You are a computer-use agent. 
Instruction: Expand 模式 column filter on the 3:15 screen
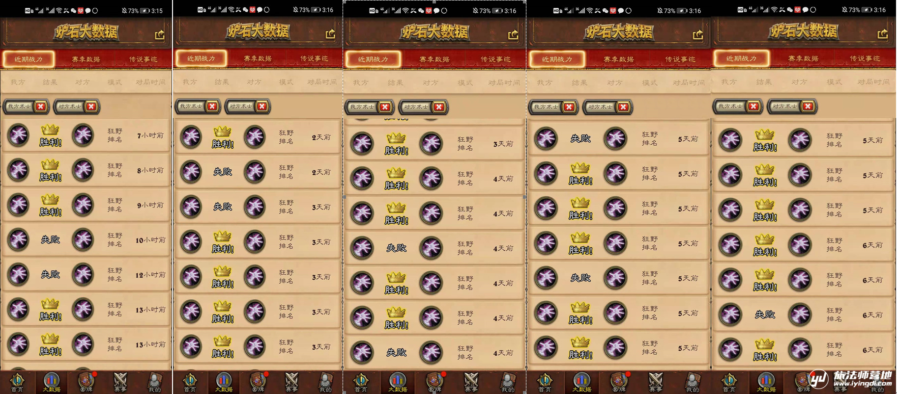tap(115, 82)
